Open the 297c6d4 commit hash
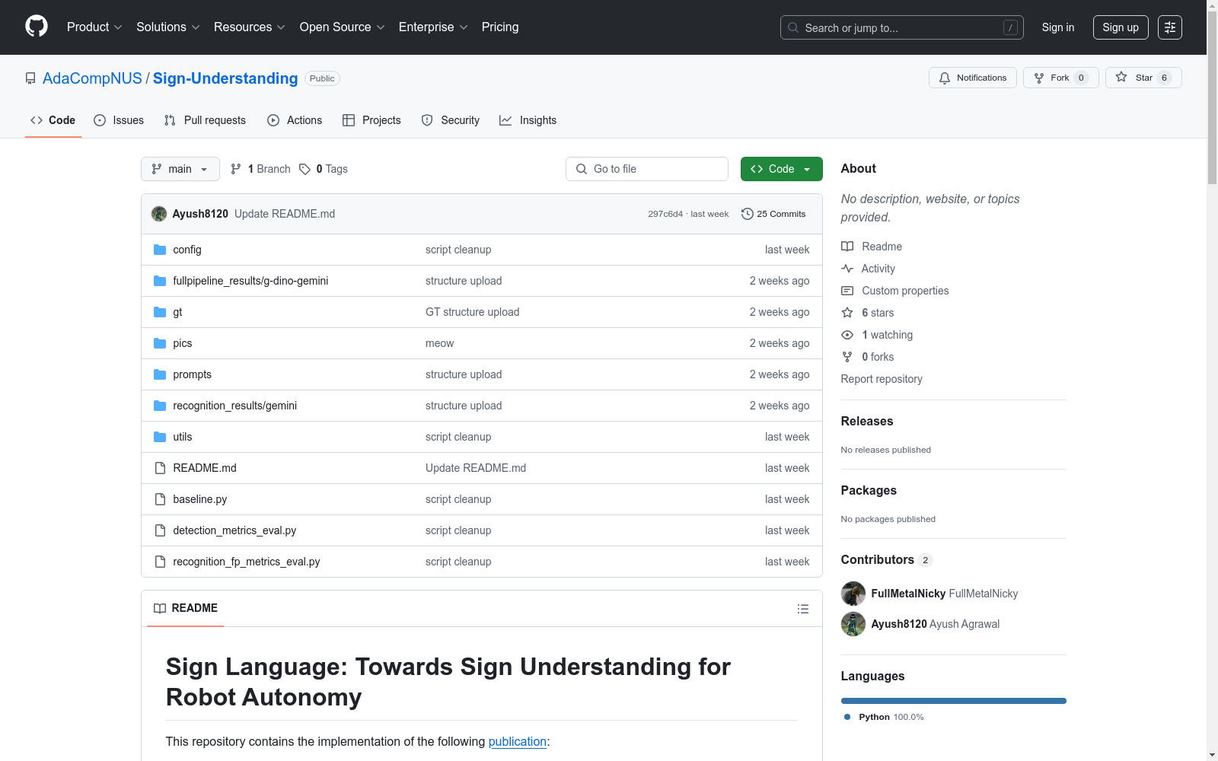This screenshot has height=761, width=1218. tap(665, 214)
